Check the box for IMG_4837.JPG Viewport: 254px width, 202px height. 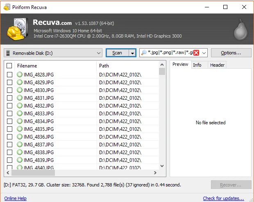[9, 144]
